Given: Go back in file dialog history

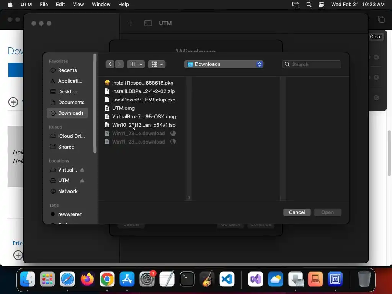Looking at the screenshot, I should tap(110, 64).
